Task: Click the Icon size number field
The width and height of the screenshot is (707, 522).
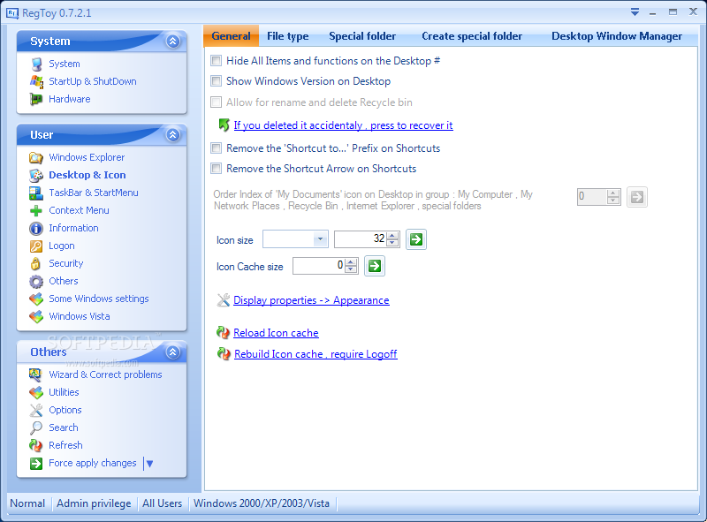Action: (x=361, y=238)
